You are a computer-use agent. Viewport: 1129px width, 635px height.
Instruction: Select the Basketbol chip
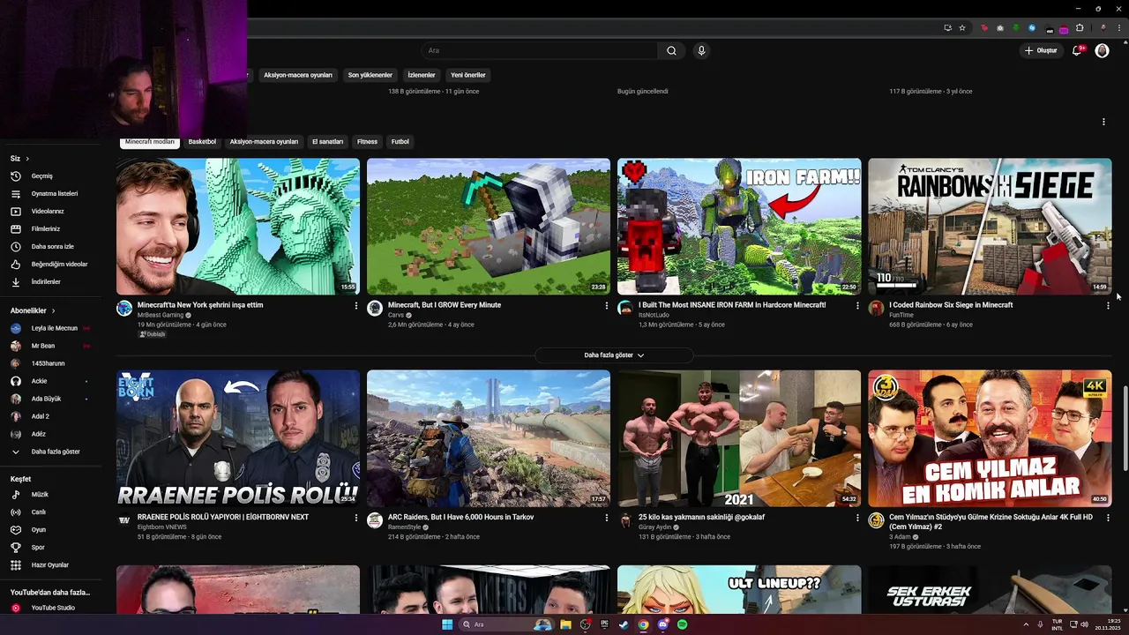point(202,141)
